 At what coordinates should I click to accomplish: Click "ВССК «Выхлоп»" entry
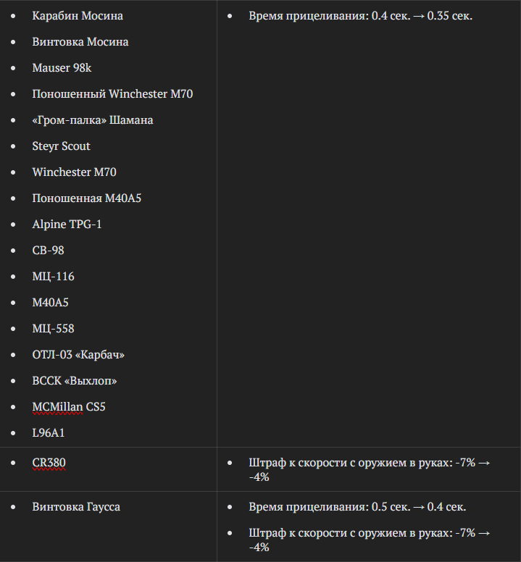click(75, 381)
